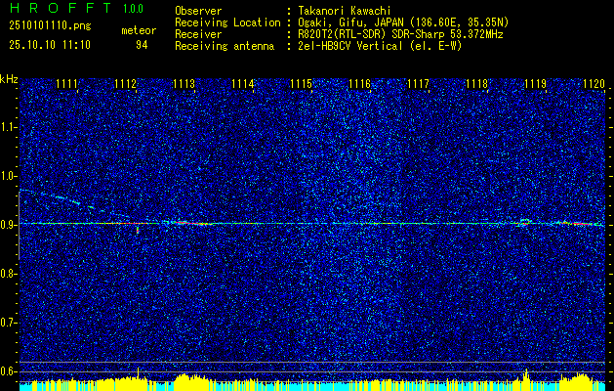Click version number 1.0.0
Viewport: 614px width, 391px height.
pos(133,9)
